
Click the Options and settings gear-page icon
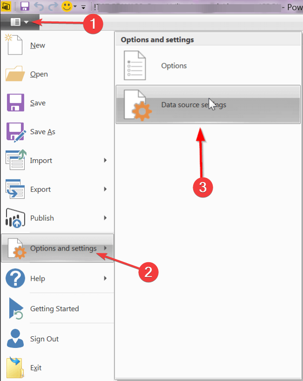click(16, 249)
